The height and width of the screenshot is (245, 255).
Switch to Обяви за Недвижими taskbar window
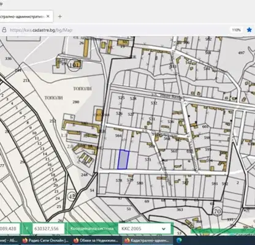point(96,240)
